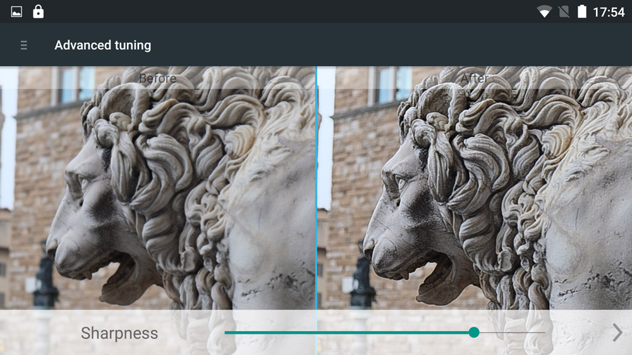Set Sharpness to minimum at slider start
632x355 pixels.
(226, 332)
